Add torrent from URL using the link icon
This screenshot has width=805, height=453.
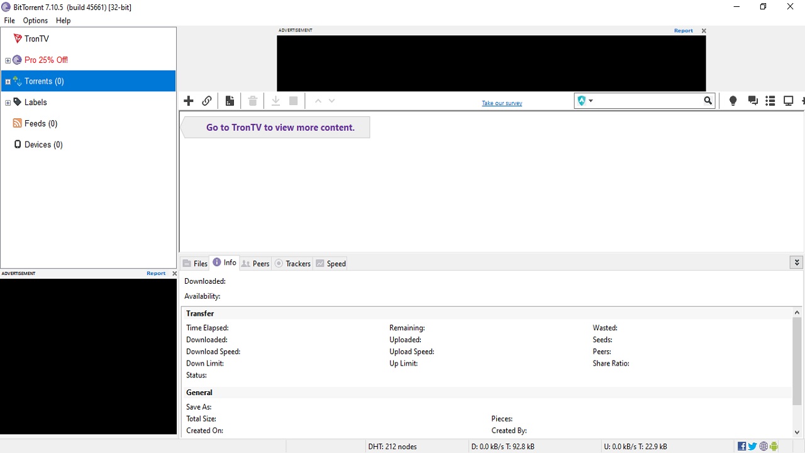pyautogui.click(x=206, y=100)
